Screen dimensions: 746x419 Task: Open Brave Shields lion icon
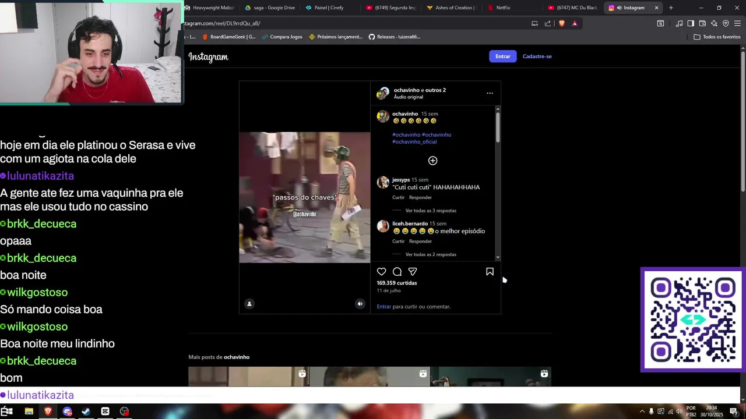[x=562, y=23]
